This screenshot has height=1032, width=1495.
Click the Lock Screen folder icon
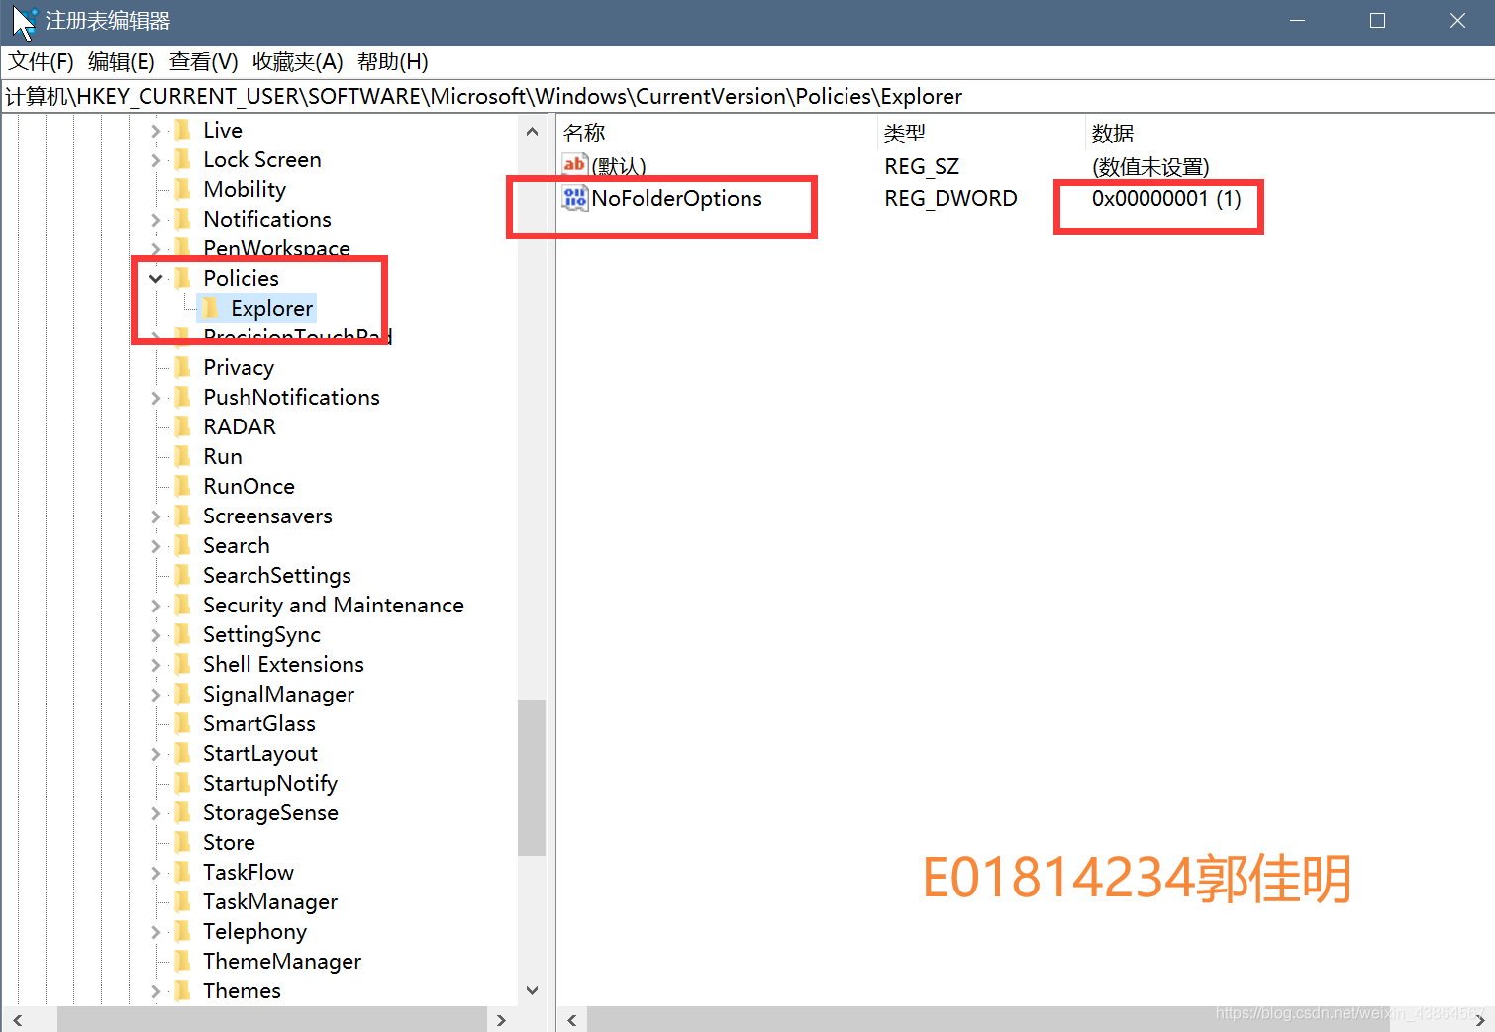pos(182,159)
